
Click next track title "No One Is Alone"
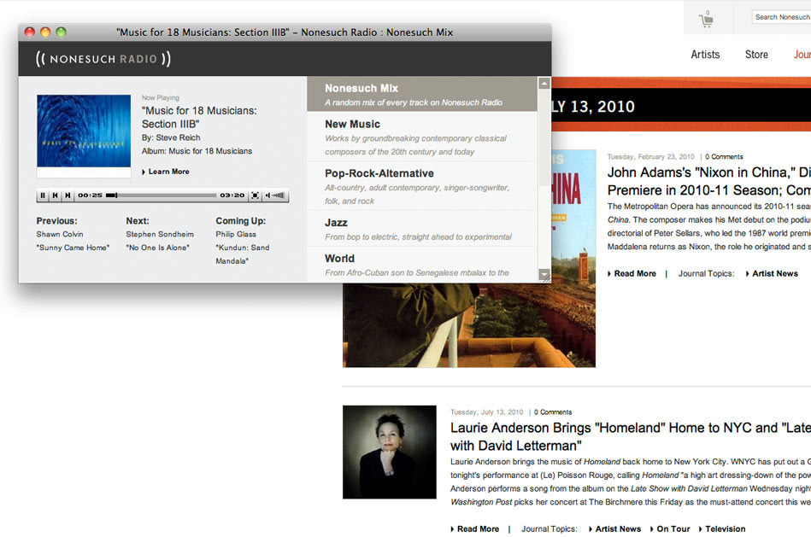click(x=158, y=248)
